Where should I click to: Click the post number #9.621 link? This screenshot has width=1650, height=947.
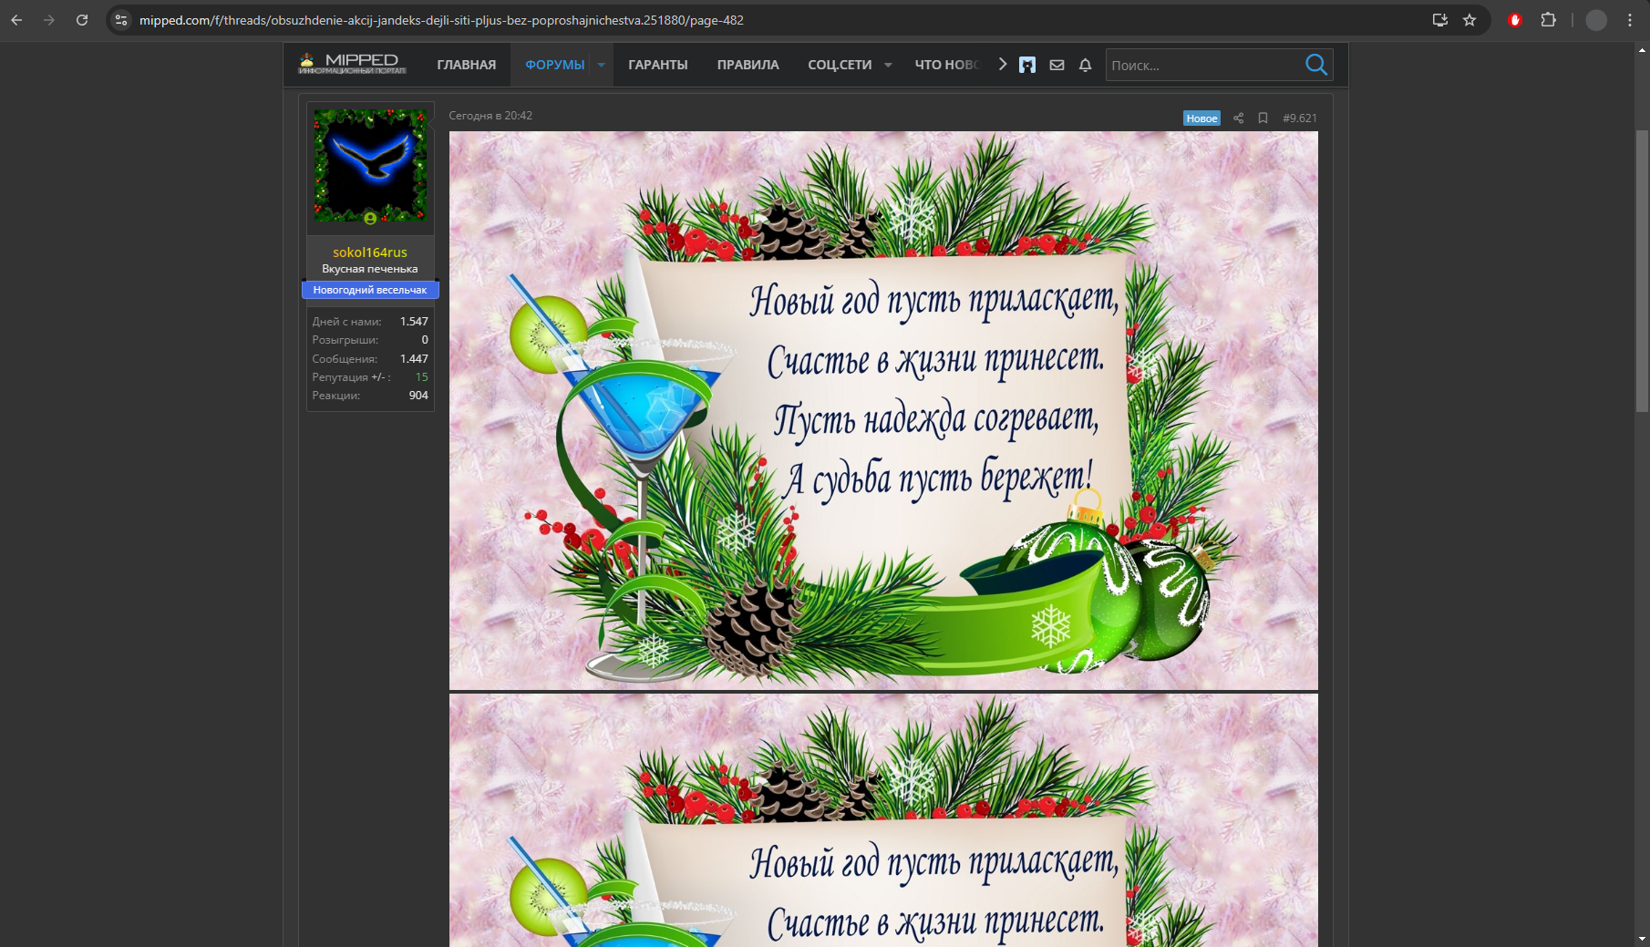(x=1300, y=118)
